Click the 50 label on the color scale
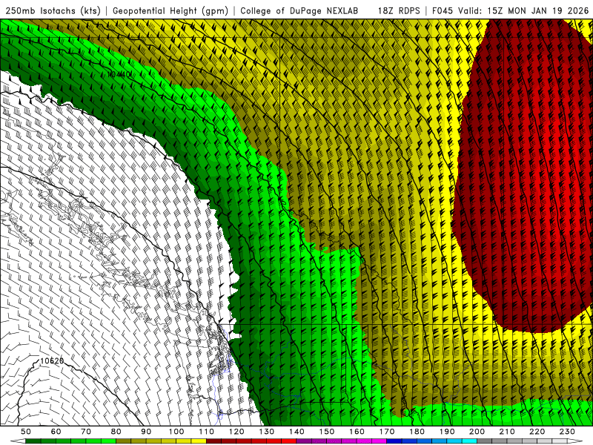 (26, 432)
